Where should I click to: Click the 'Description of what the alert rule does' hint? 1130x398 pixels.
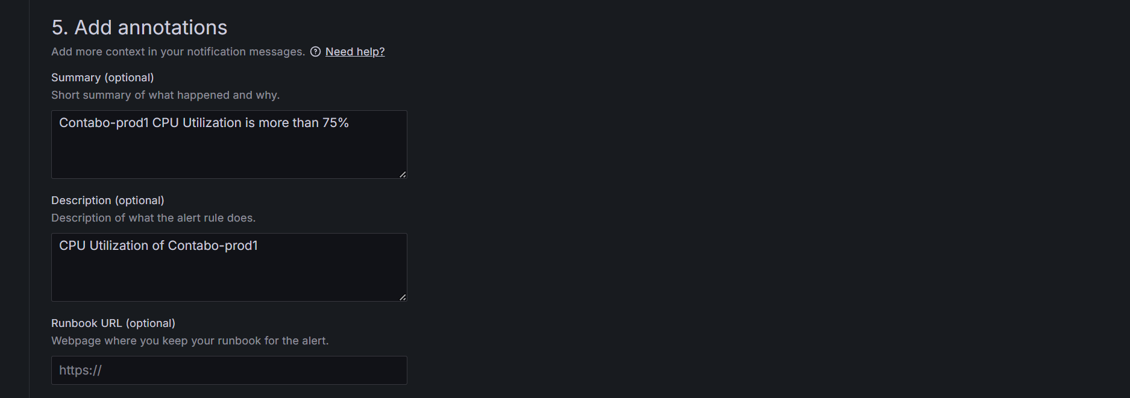153,218
